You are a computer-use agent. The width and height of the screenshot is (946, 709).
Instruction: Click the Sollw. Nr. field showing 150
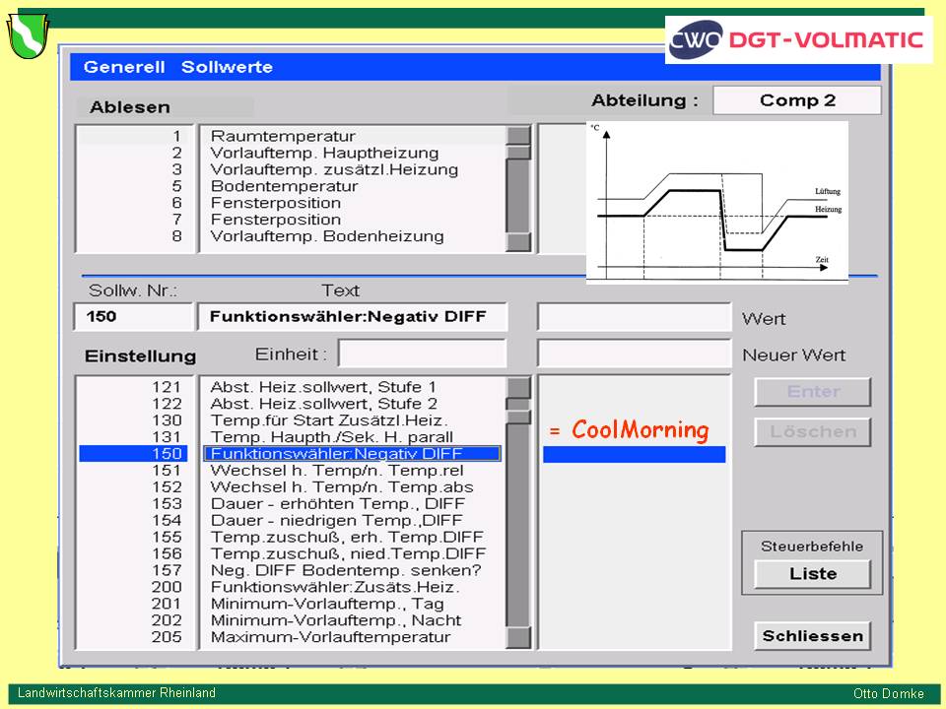133,317
